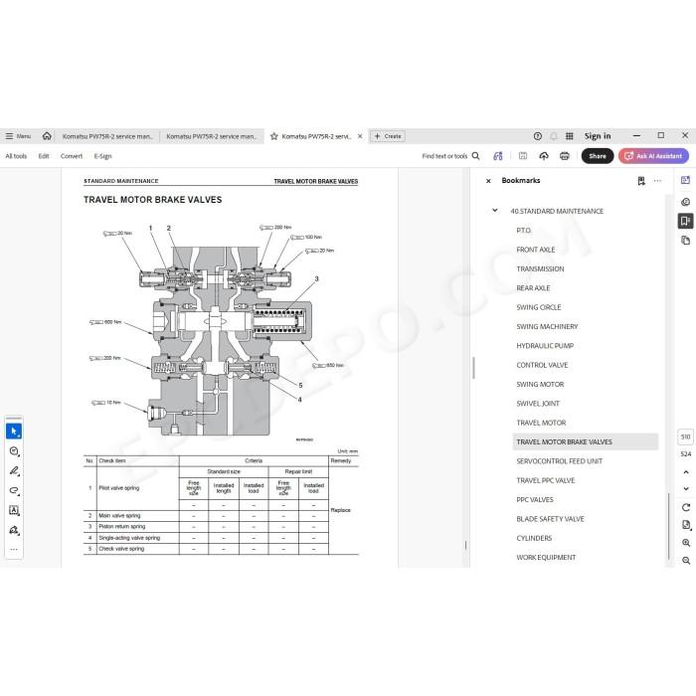
Task: Open P.T.O. bookmark
Action: coord(524,231)
